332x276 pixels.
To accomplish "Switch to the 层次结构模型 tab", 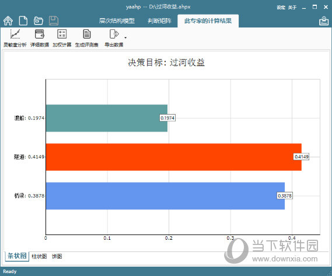I will point(117,21).
